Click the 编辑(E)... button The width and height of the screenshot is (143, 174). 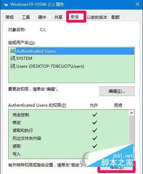[117, 91]
